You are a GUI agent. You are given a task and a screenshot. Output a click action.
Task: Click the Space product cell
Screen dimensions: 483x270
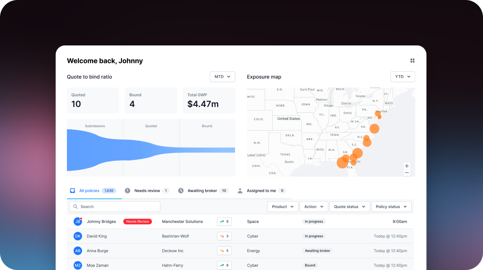[x=253, y=222]
